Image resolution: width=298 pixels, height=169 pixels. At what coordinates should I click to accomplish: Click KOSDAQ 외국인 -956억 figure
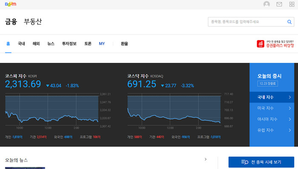(x=181, y=137)
